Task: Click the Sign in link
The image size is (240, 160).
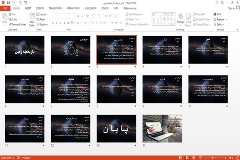Action: 231,8
